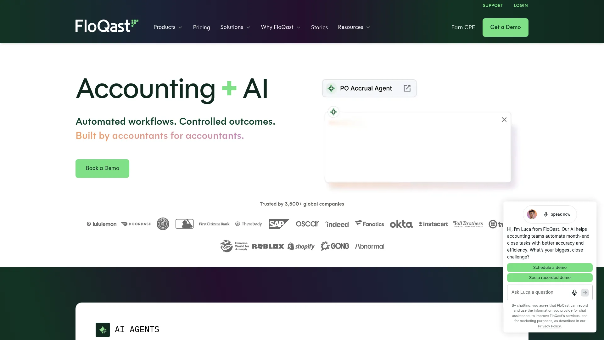Click the SAP logo

pos(279,224)
